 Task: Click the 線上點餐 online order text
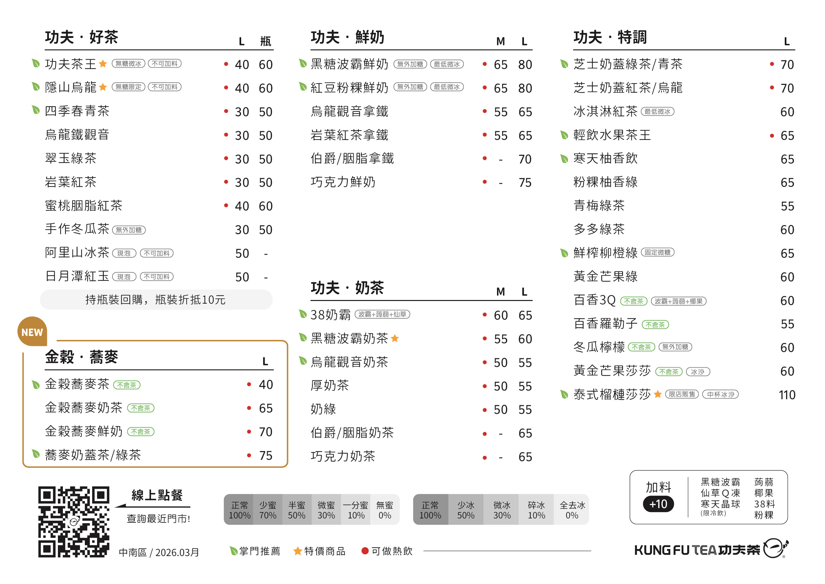point(157,495)
